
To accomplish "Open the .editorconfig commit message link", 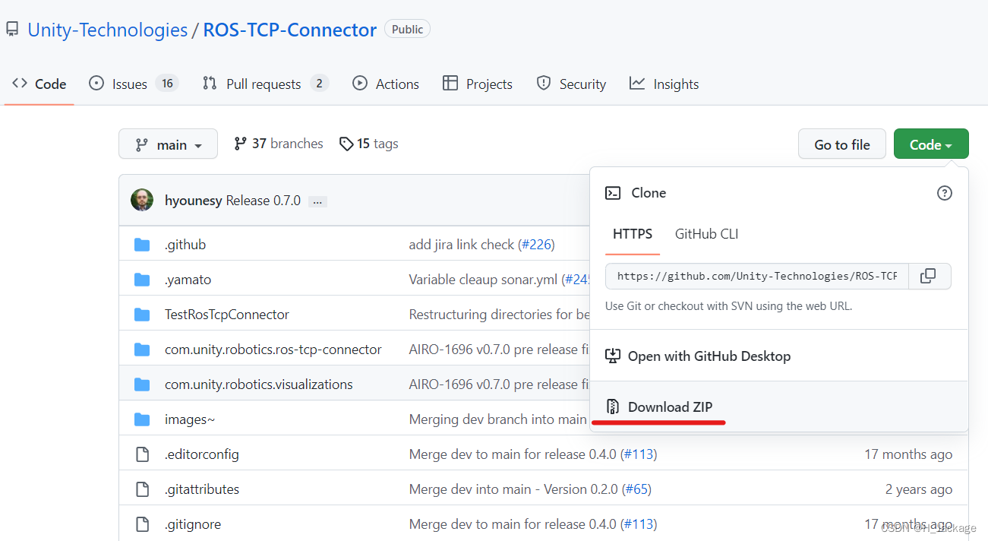I will point(513,454).
